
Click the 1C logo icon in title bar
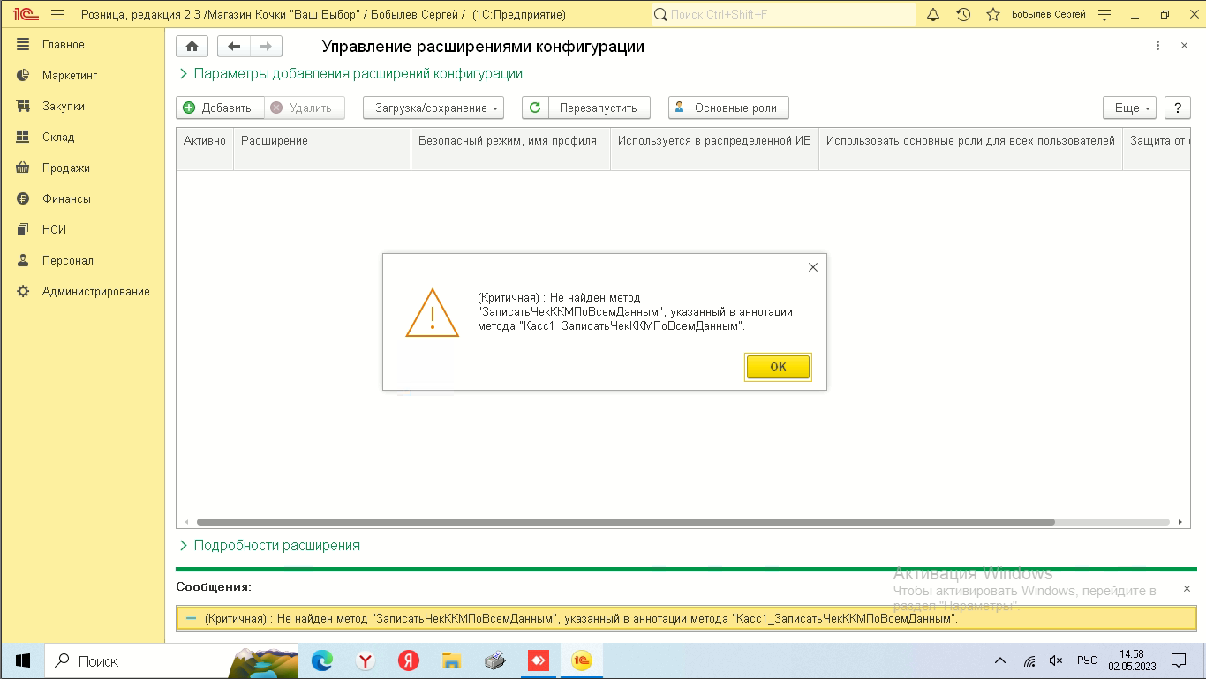(x=24, y=15)
